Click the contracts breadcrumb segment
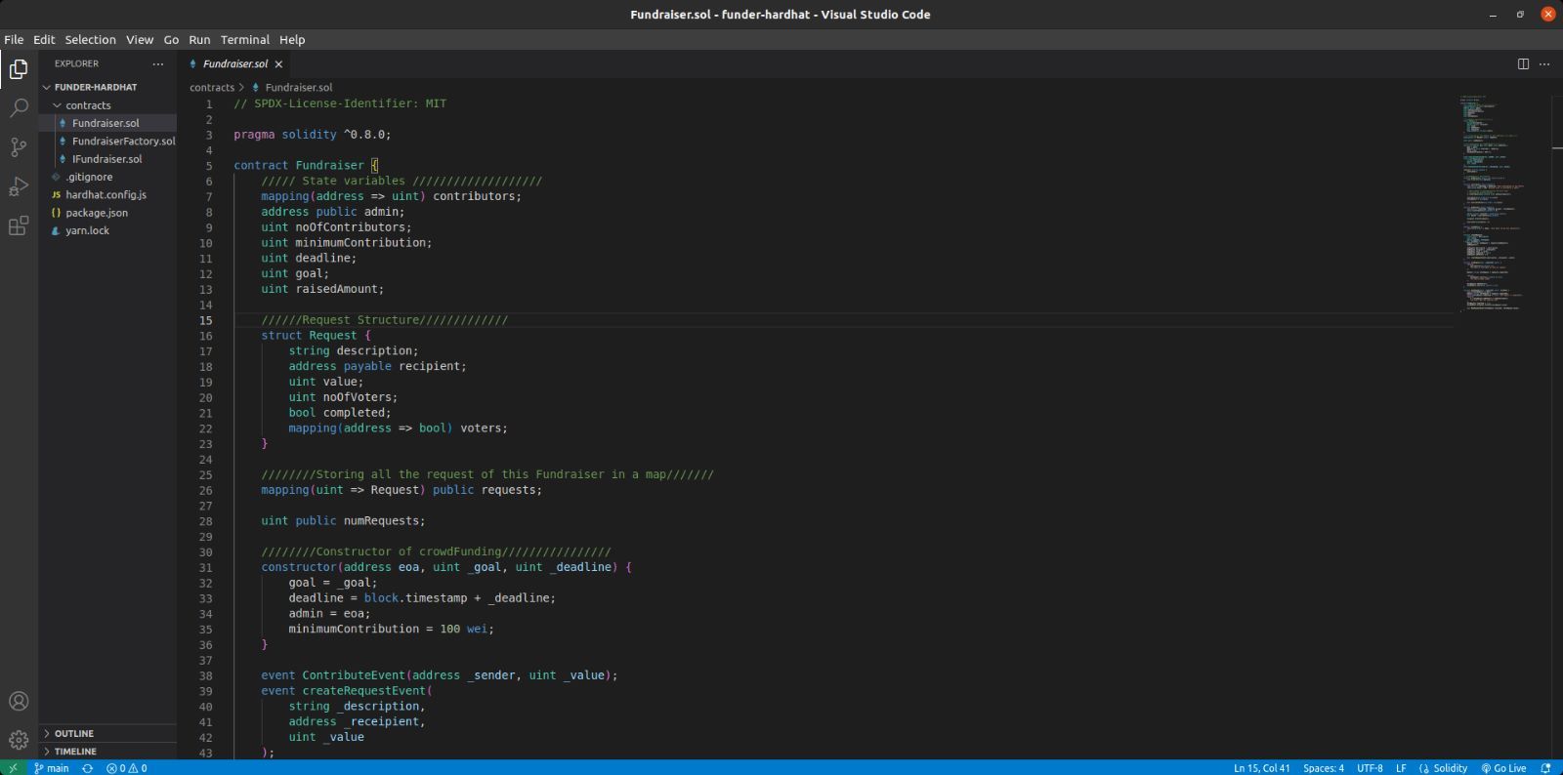This screenshot has width=1563, height=775. click(212, 88)
